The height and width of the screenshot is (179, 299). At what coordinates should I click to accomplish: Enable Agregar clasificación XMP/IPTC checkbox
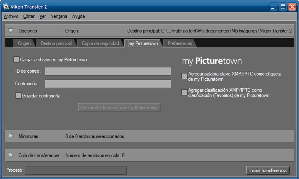184,92
